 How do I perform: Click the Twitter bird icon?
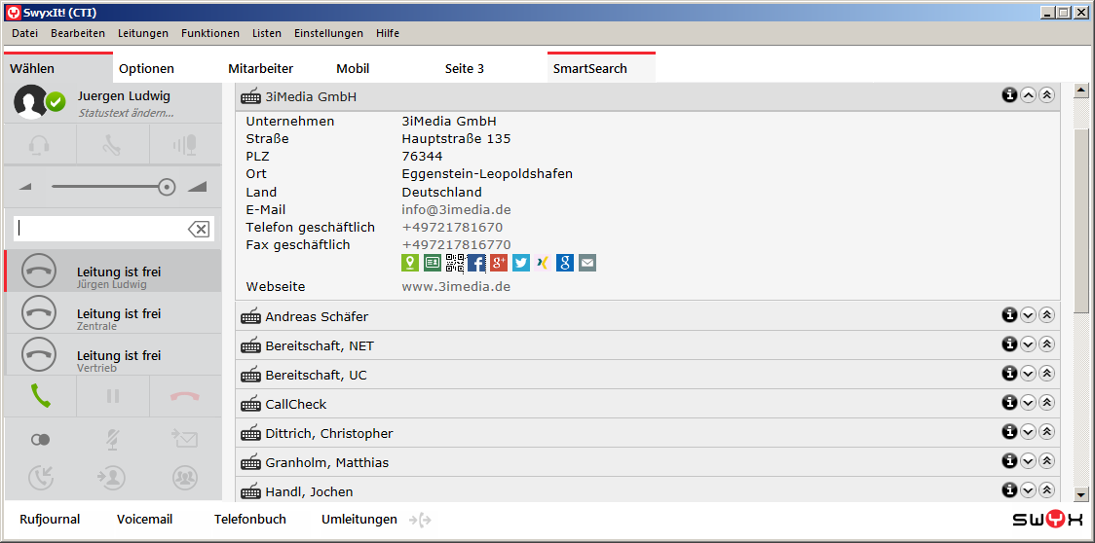click(521, 263)
